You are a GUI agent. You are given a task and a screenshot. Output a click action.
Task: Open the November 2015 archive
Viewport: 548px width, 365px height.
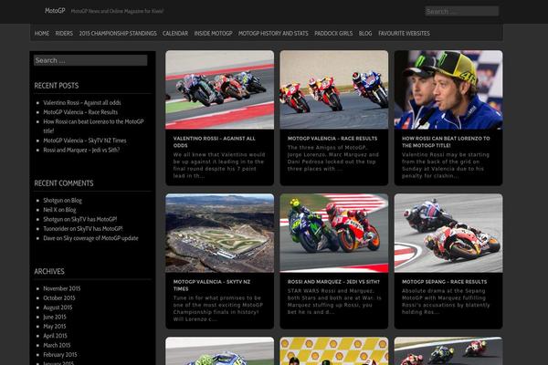click(x=62, y=288)
